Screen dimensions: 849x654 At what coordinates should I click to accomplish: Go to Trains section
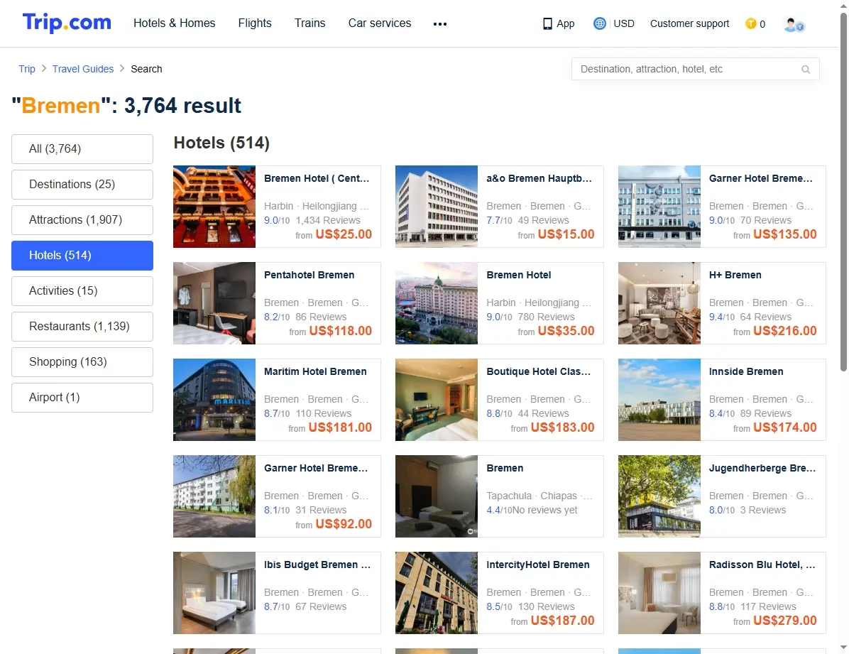point(310,23)
